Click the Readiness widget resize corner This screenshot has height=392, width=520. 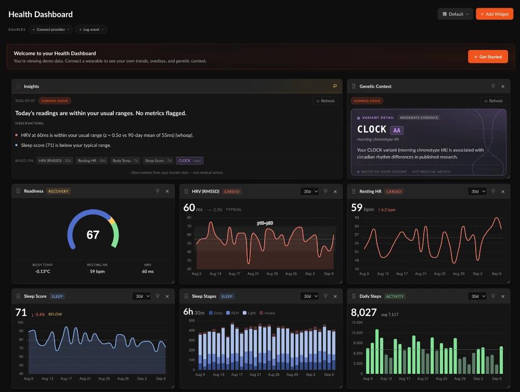(x=173, y=282)
